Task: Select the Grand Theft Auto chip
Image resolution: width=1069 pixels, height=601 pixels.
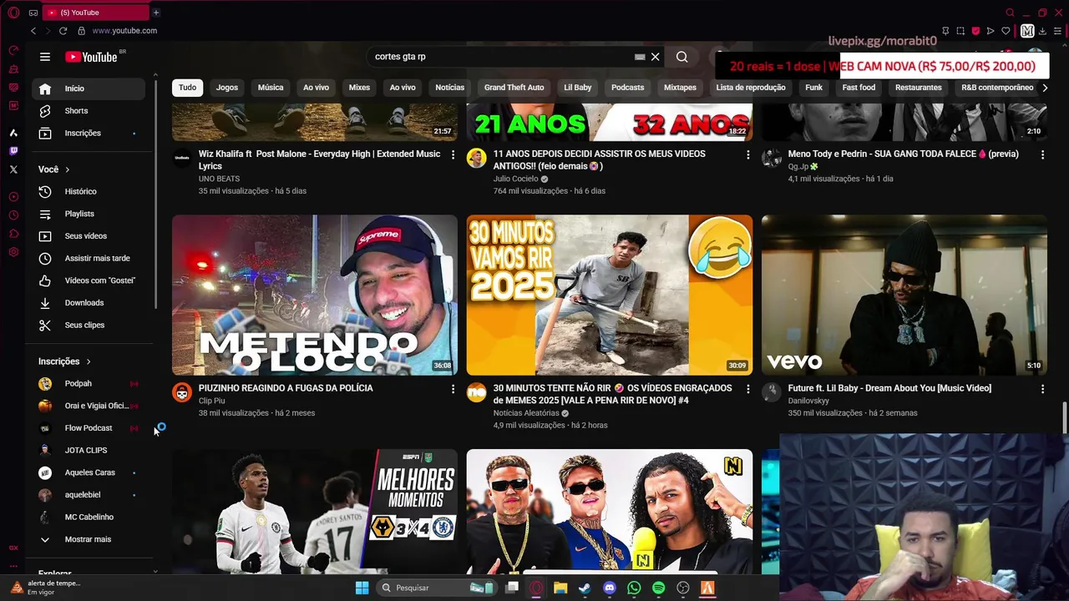Action: click(514, 88)
